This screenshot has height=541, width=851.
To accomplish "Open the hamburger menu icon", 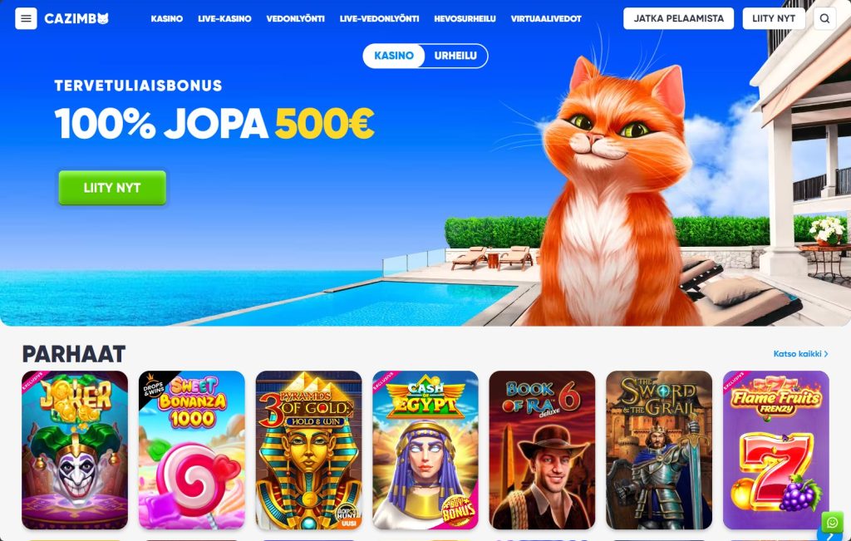I will tap(26, 18).
